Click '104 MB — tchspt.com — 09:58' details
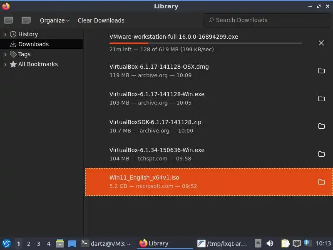 click(x=150, y=159)
